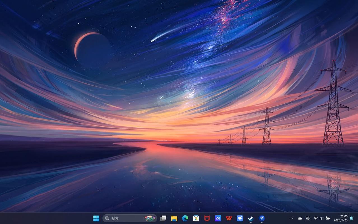Open the Microsoft Store app
Viewport: 358px width, 224px height.
196,218
